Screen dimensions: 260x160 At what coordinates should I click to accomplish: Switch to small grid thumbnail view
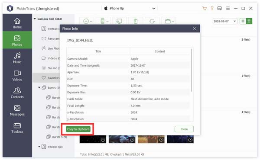coord(243,21)
